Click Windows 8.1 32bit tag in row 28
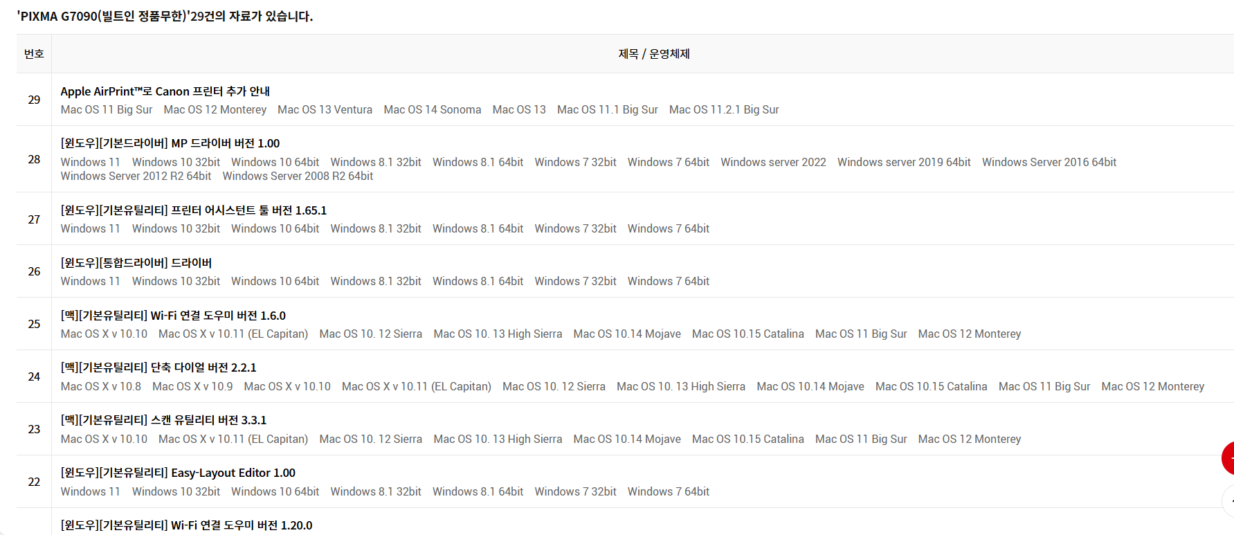The height and width of the screenshot is (535, 1234). pos(376,162)
